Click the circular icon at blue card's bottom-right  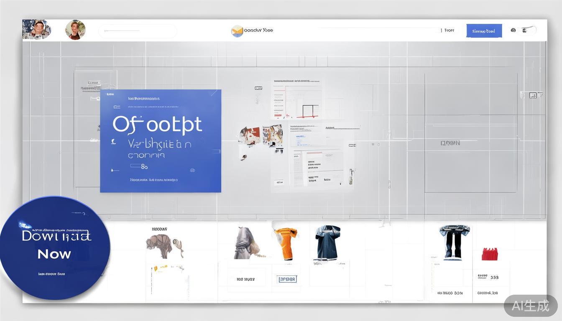point(192,170)
